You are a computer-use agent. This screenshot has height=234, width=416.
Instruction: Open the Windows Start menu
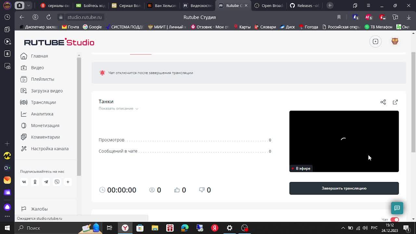point(7,228)
